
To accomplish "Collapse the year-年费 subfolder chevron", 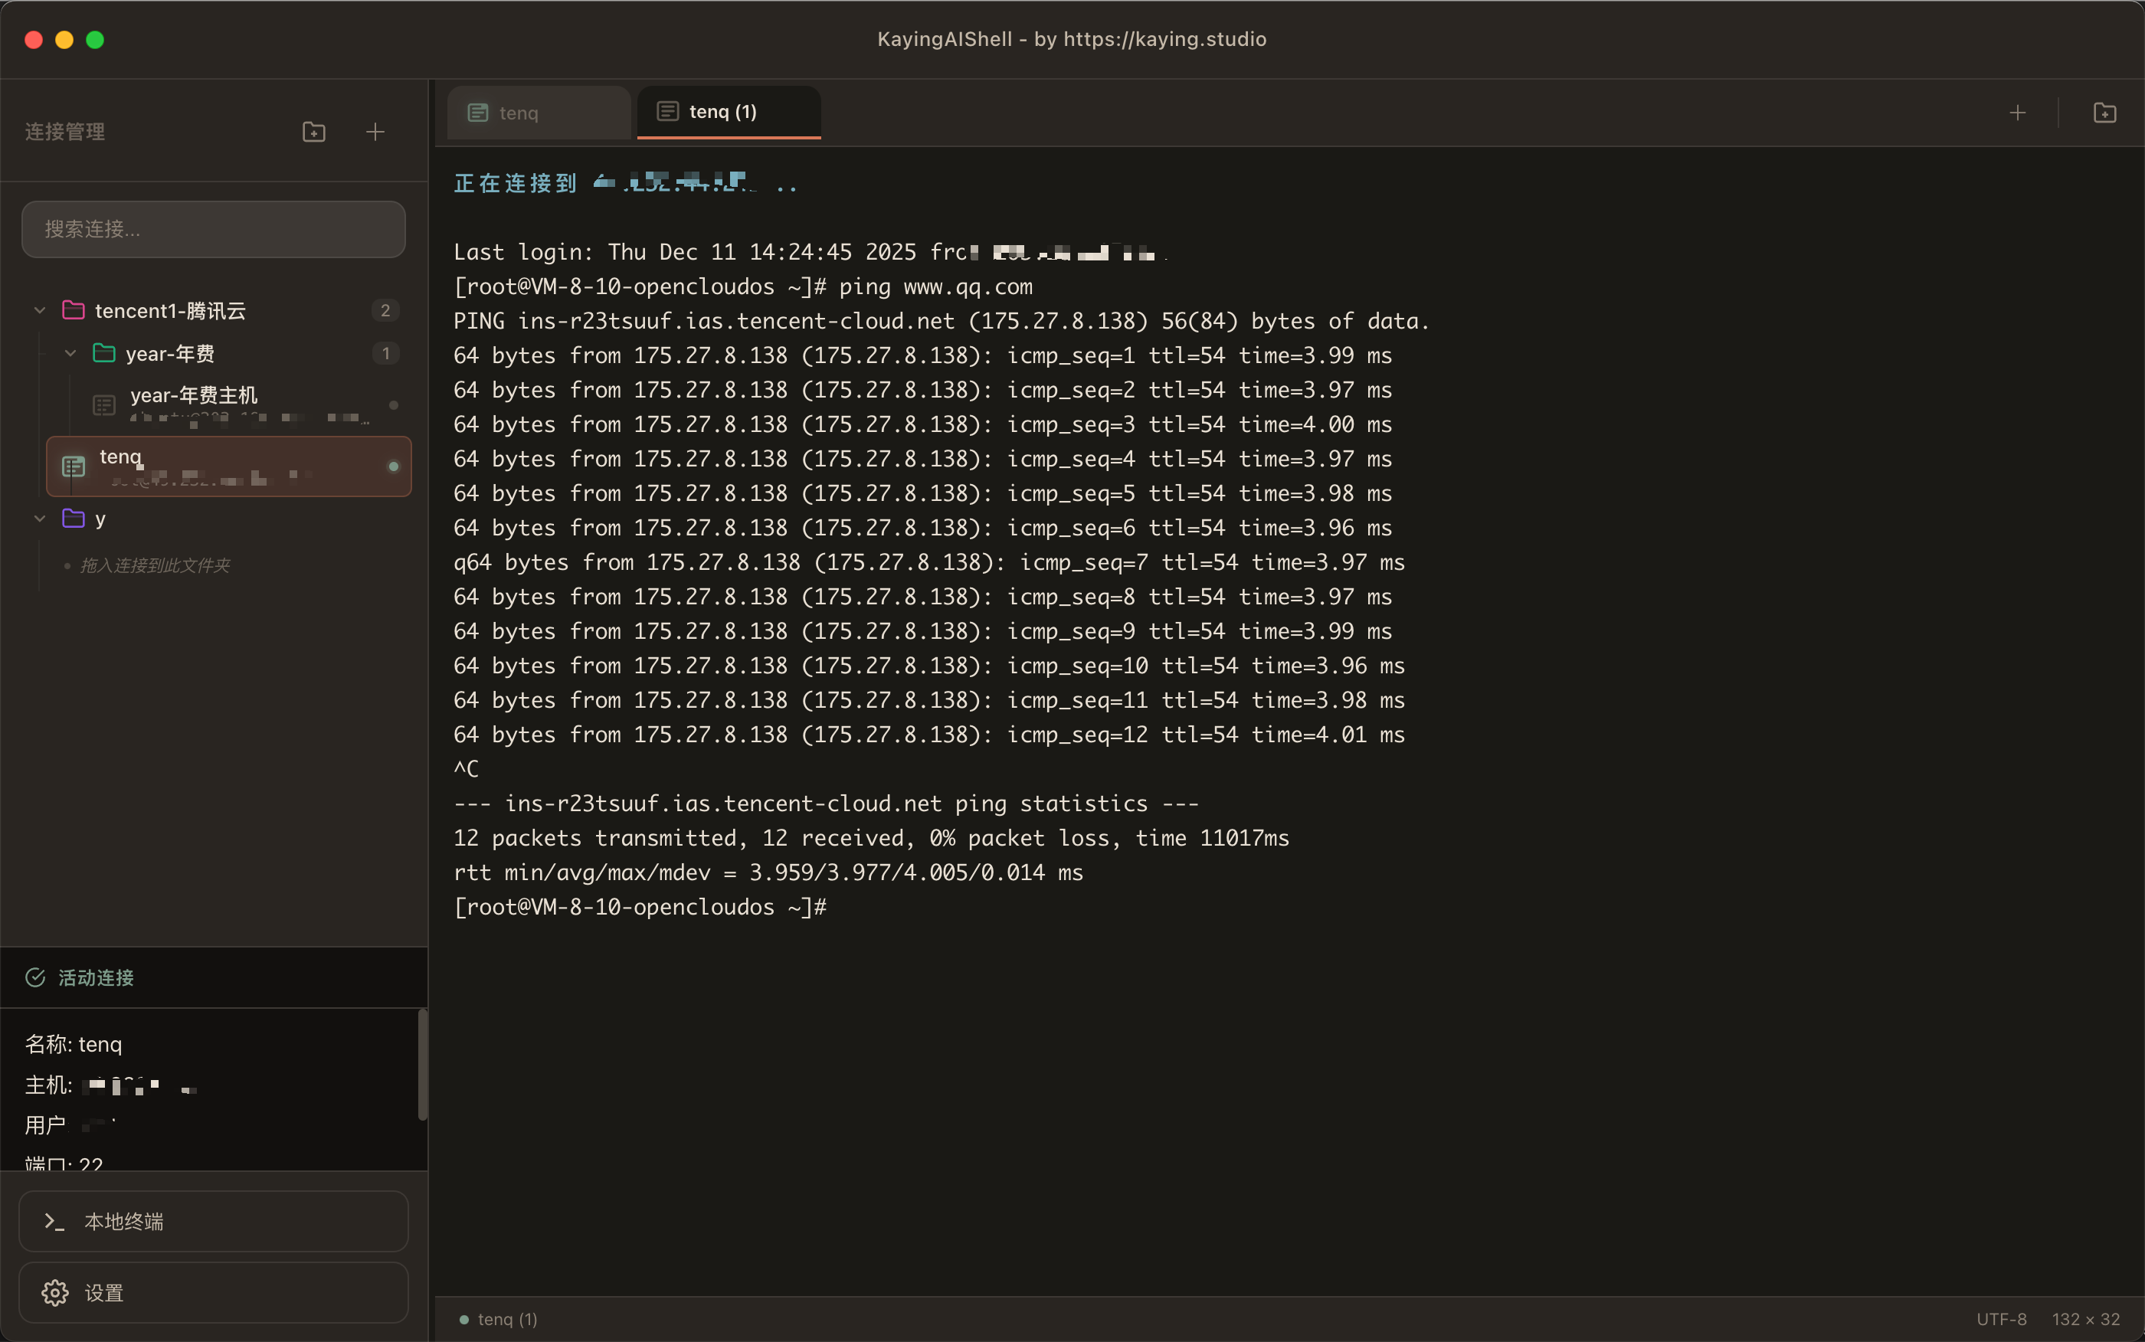I will (x=70, y=353).
